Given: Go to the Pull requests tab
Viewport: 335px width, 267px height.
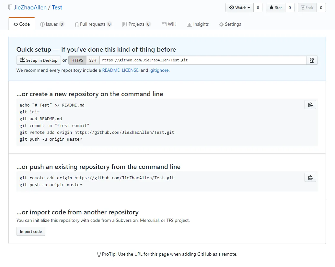Looking at the screenshot, I should click(93, 24).
